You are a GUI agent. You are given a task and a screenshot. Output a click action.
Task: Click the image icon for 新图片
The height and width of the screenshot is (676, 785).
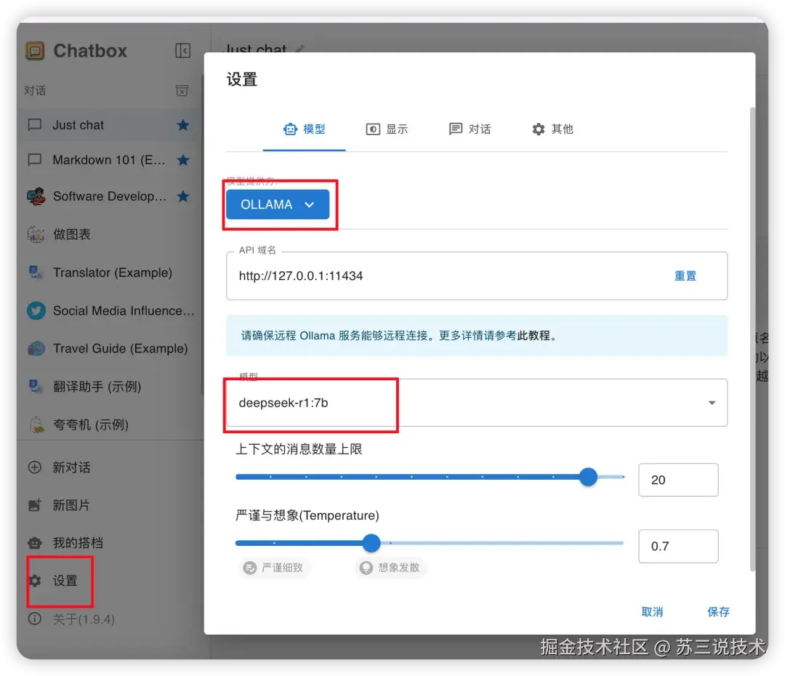tap(35, 505)
